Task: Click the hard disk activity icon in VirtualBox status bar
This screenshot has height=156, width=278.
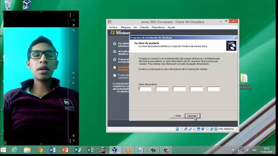Action: [177, 129]
